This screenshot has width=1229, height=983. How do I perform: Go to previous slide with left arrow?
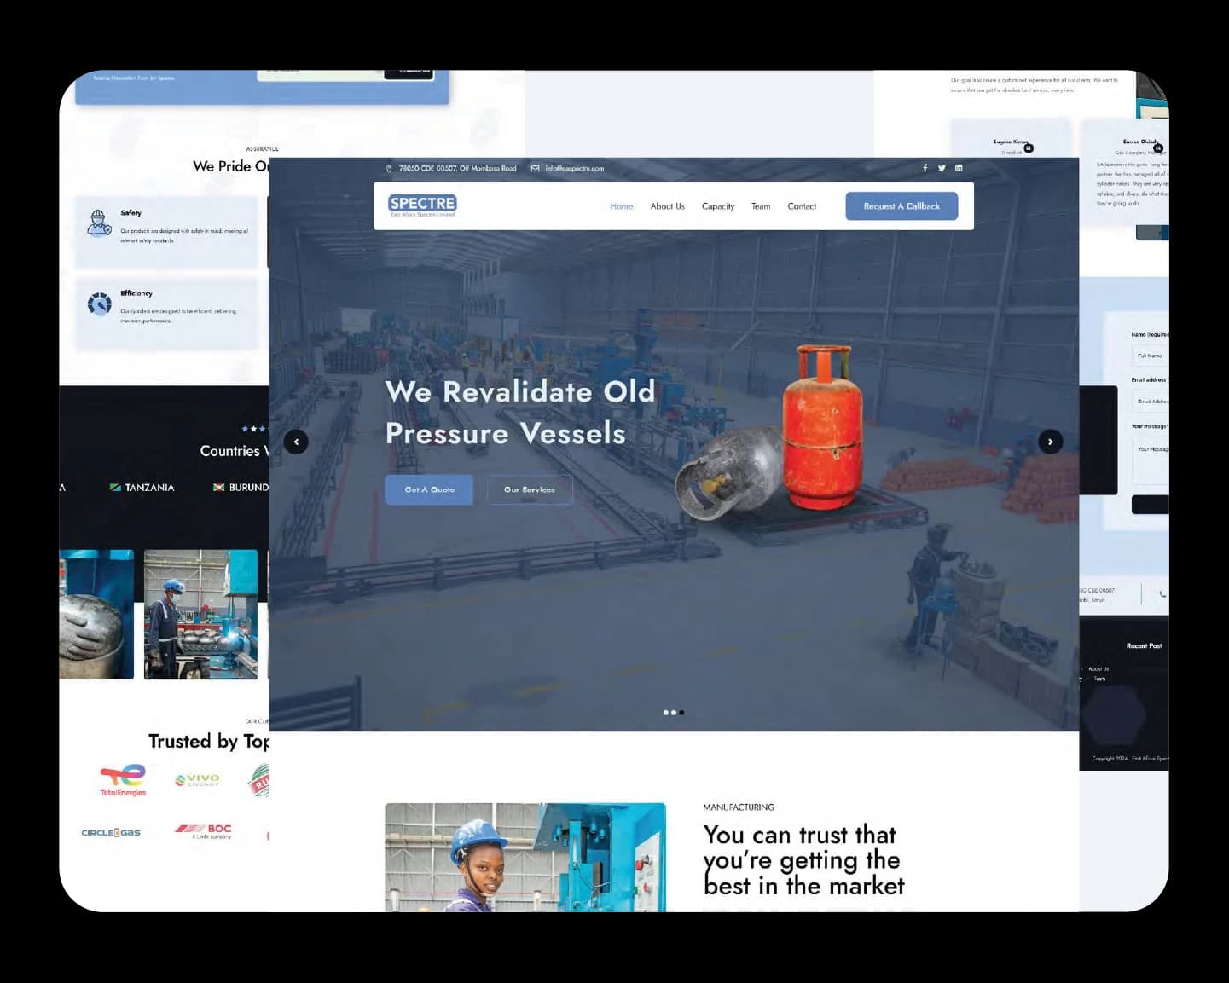296,442
